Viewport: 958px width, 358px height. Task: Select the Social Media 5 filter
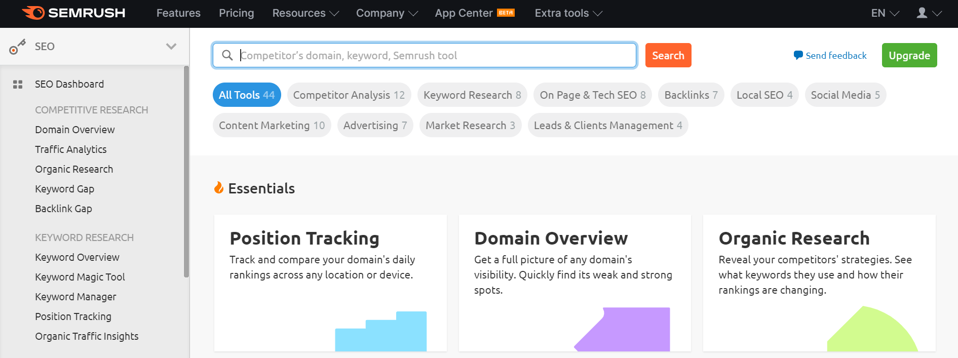846,95
